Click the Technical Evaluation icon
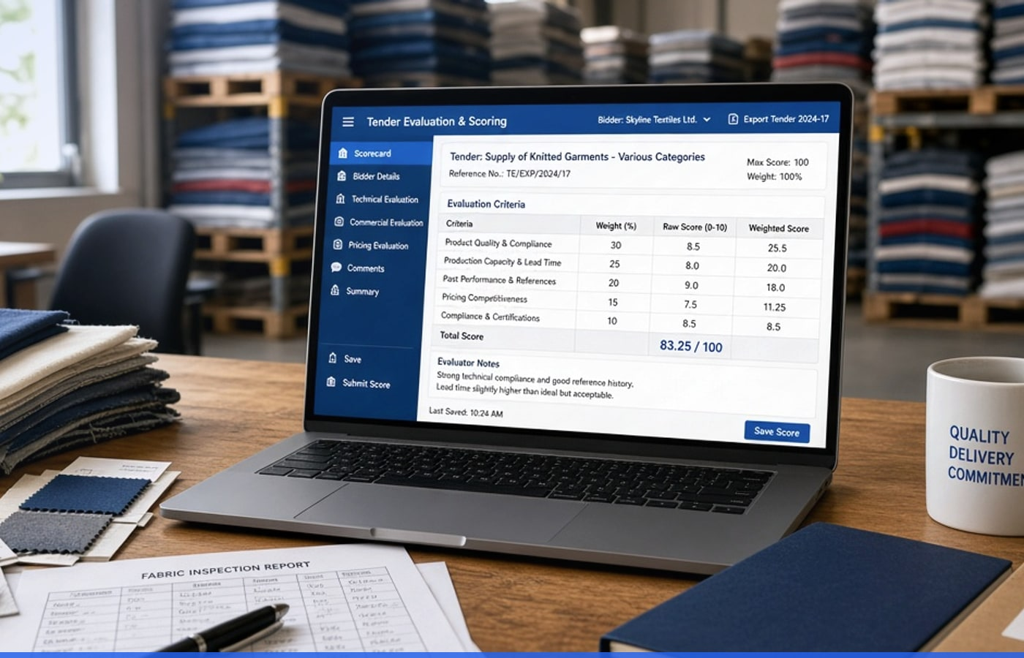Screen dimensions: 1024x658 point(340,199)
